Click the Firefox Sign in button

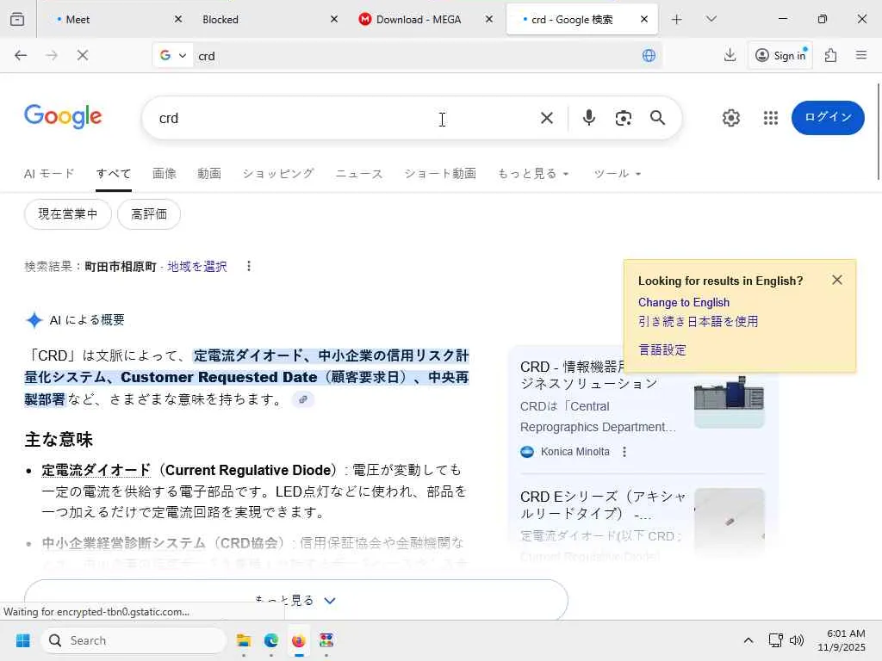tap(780, 55)
